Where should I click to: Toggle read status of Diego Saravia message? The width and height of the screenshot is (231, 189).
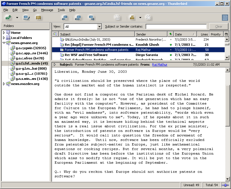coord(171,55)
